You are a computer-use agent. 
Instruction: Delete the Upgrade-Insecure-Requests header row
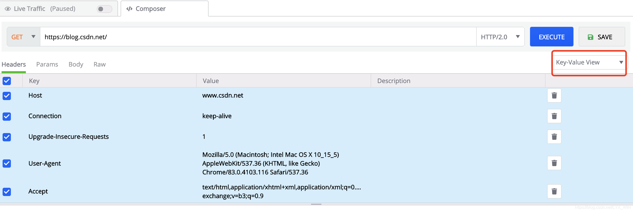tap(554, 137)
